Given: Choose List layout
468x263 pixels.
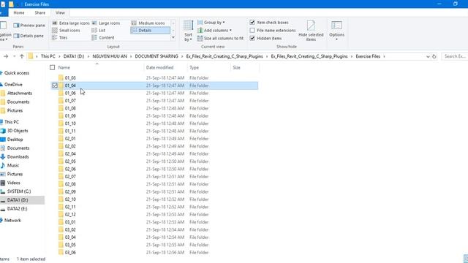Looking at the screenshot, I should coord(99,31).
